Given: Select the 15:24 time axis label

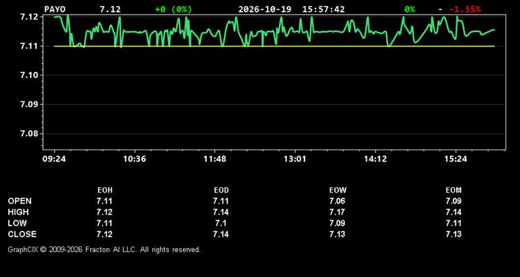Looking at the screenshot, I should [456, 159].
